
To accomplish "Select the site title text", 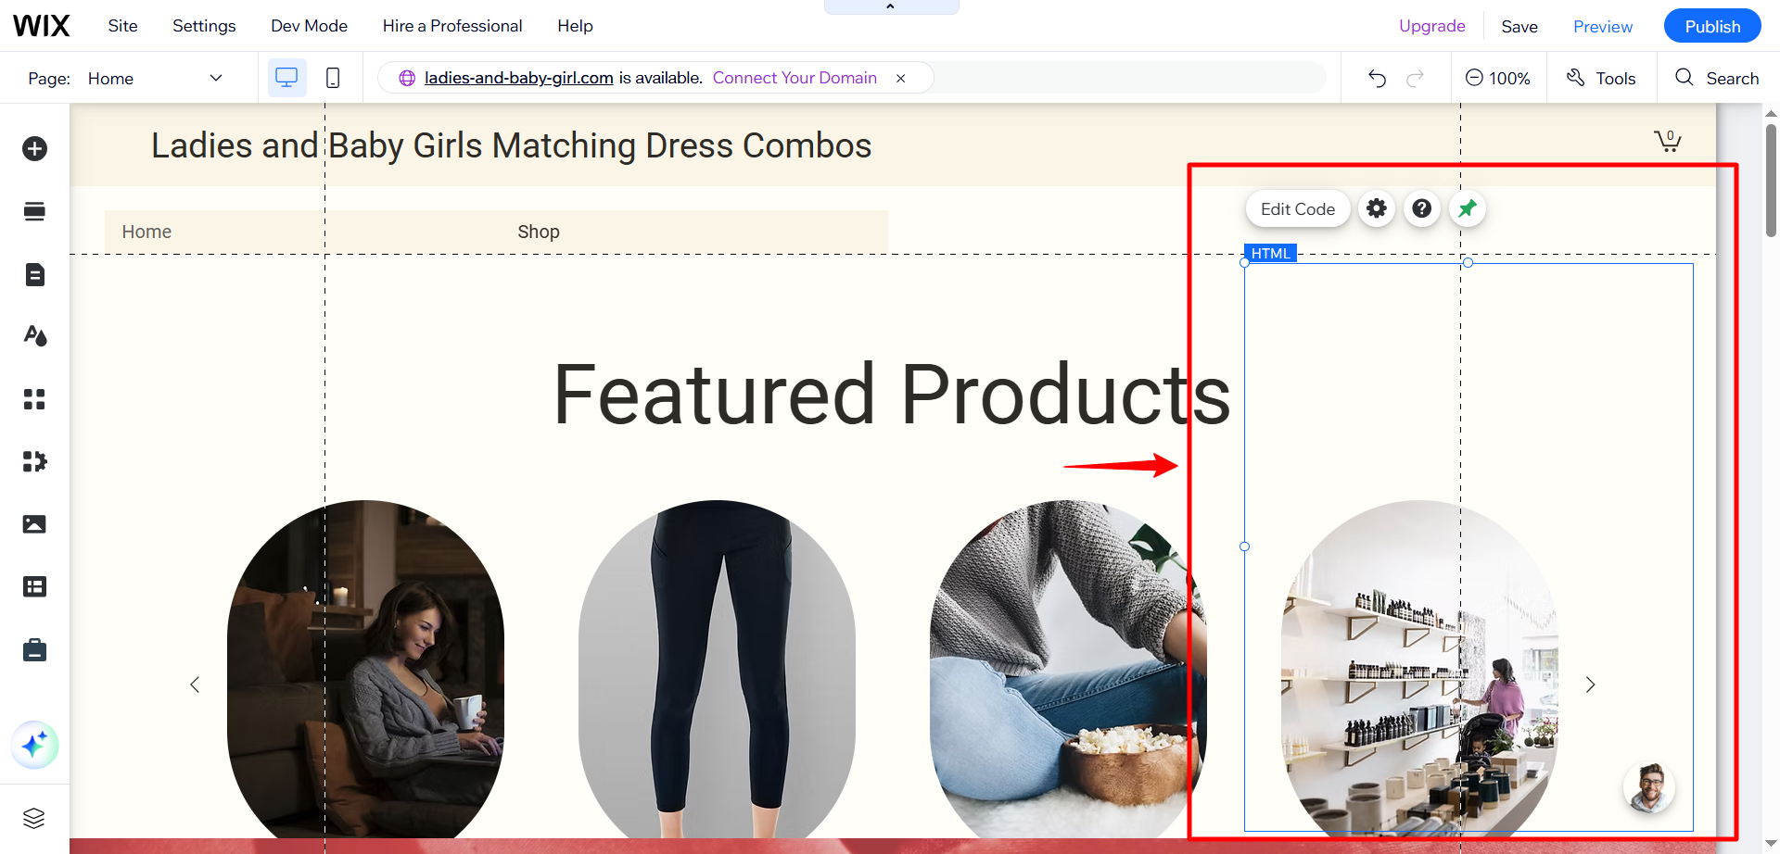I will [512, 145].
